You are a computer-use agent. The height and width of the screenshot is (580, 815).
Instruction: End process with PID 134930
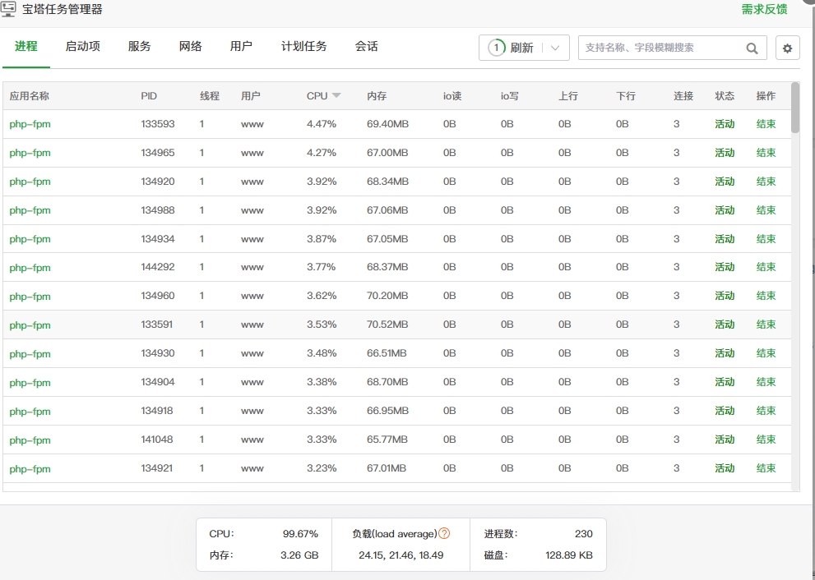coord(766,353)
